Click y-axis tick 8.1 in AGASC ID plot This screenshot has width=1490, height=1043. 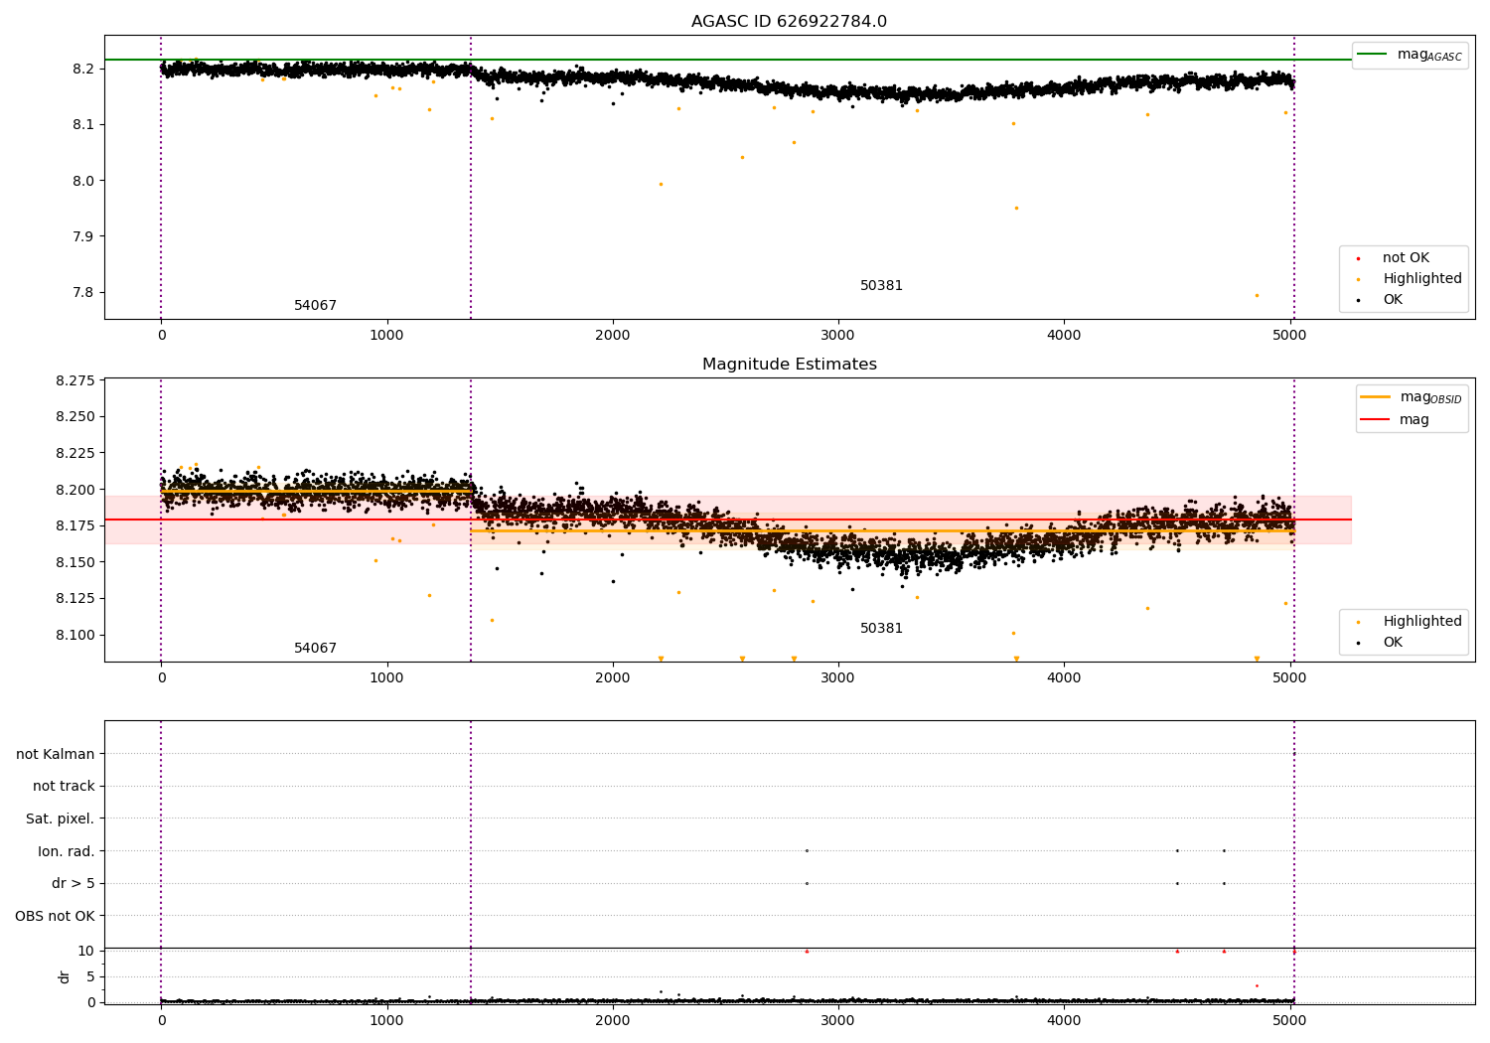tap(83, 125)
